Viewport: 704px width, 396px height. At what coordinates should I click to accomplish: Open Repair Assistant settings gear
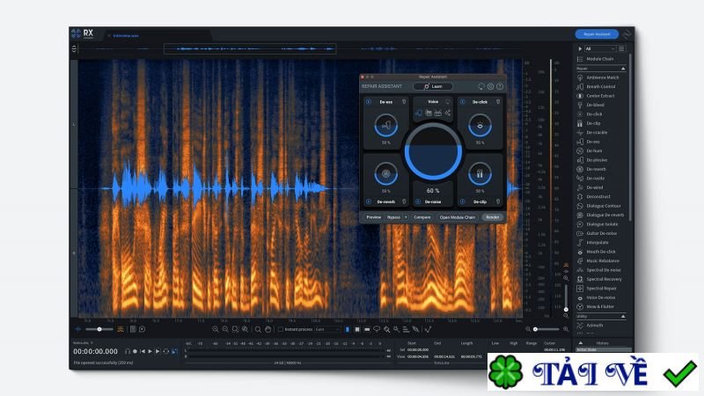pos(491,86)
